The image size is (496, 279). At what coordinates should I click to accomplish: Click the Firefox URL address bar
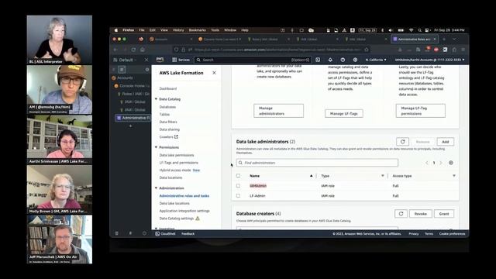tap(272, 50)
